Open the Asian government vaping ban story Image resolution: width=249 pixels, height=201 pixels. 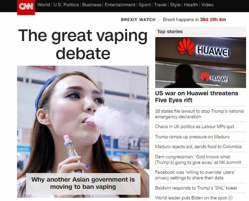click(83, 183)
